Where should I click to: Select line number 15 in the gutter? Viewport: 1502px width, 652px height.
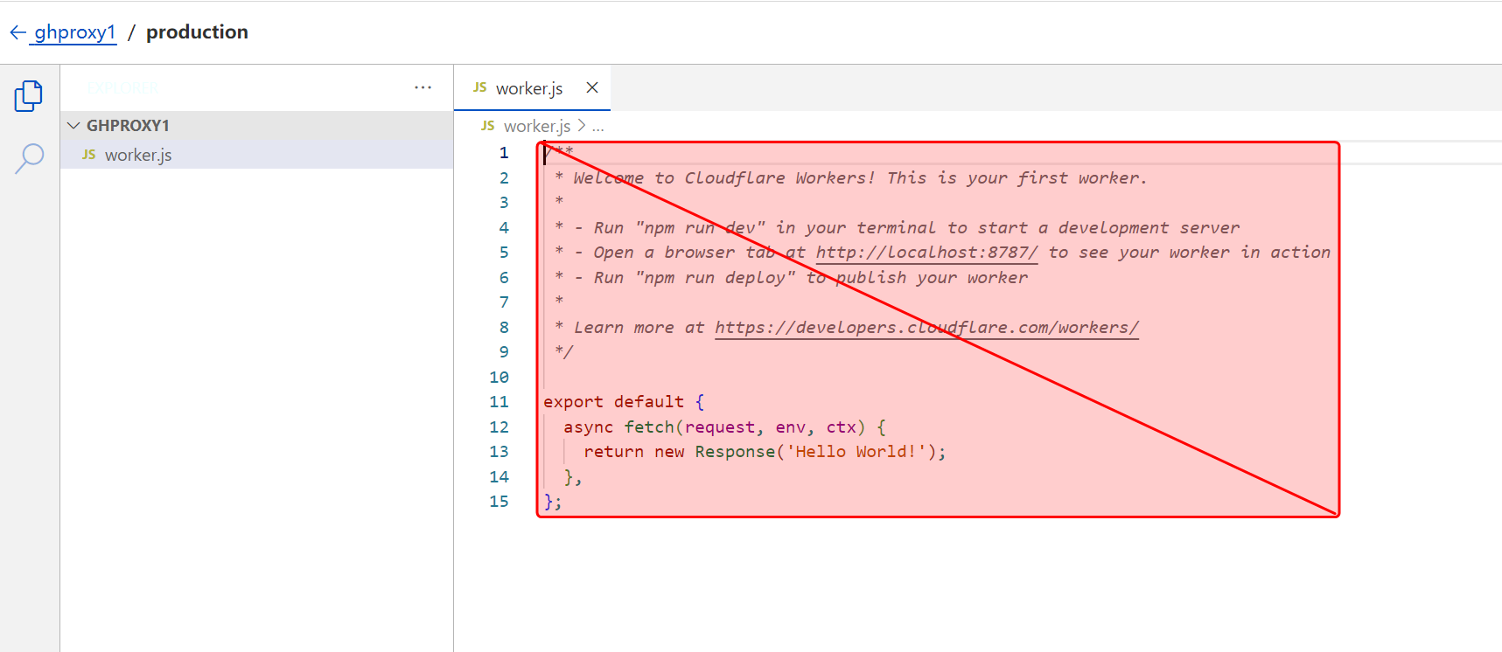[499, 502]
